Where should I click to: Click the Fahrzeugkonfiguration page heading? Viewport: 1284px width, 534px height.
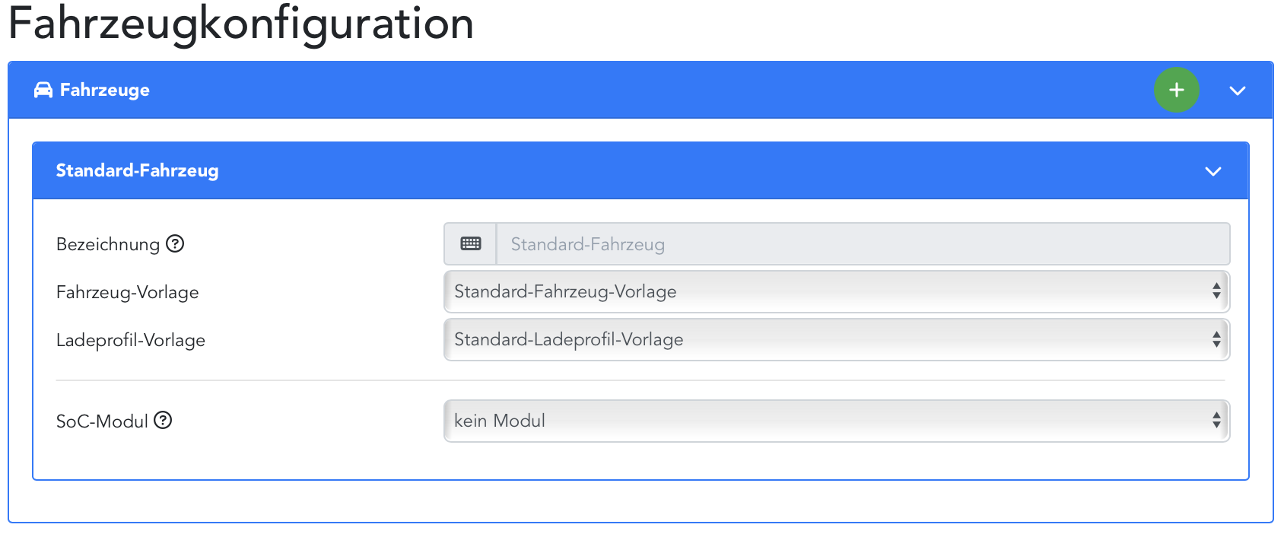241,23
